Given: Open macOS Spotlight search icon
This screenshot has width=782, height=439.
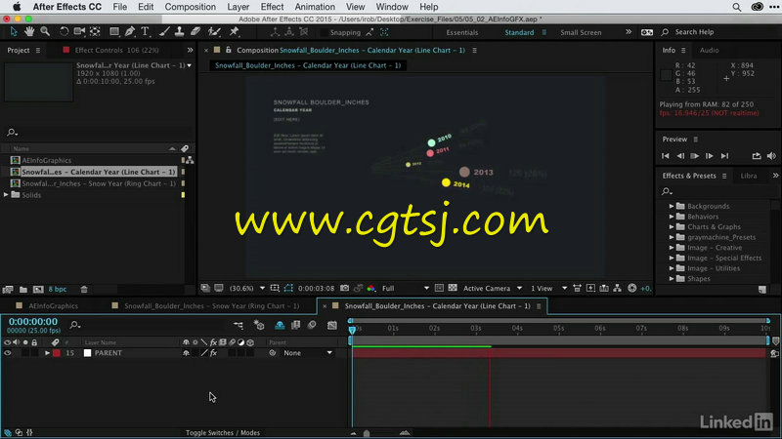Looking at the screenshot, I should 736,7.
